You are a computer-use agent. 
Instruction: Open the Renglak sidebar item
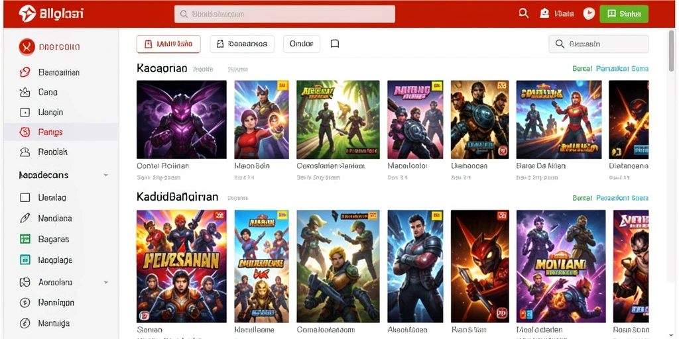tap(53, 152)
